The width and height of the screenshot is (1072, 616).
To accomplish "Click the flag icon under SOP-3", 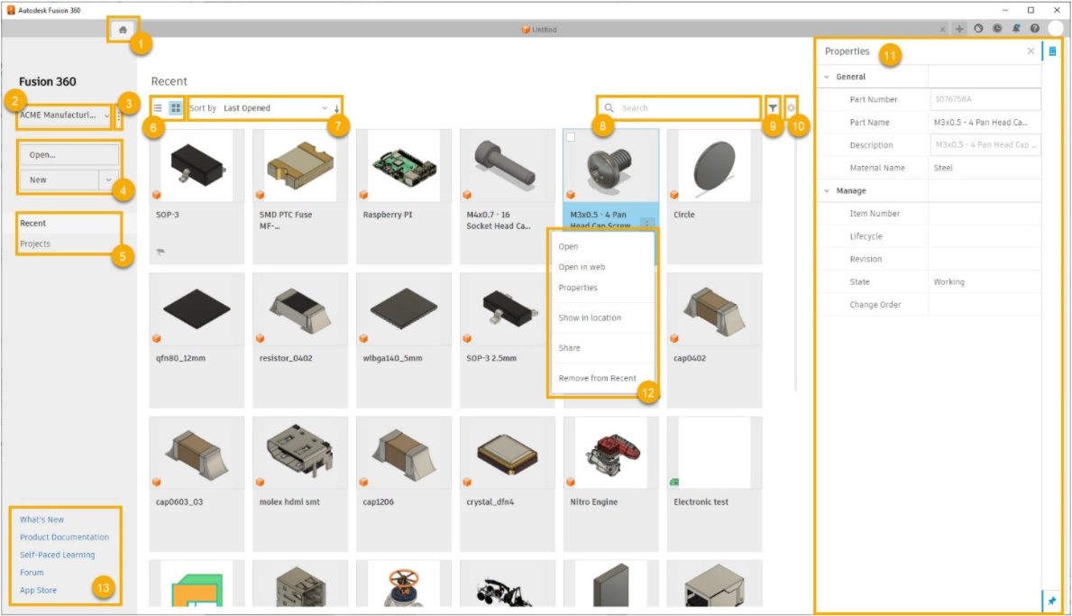I will click(160, 253).
